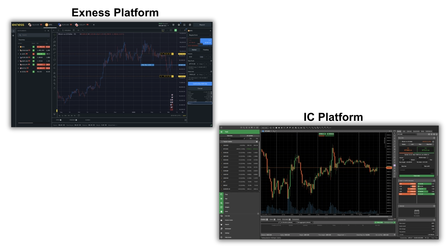Click the Exness Volume input field
Viewport: 447px width, 251px height.
(194, 57)
